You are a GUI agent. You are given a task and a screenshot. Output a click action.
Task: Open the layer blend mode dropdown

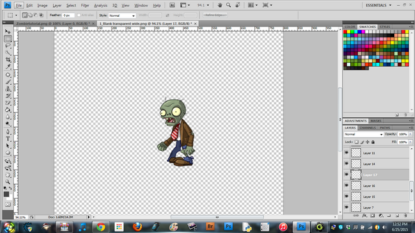click(363, 134)
